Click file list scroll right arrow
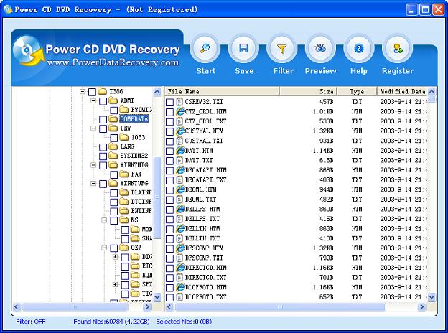Screen dimensions: 448x333 pyautogui.click(x=421, y=307)
